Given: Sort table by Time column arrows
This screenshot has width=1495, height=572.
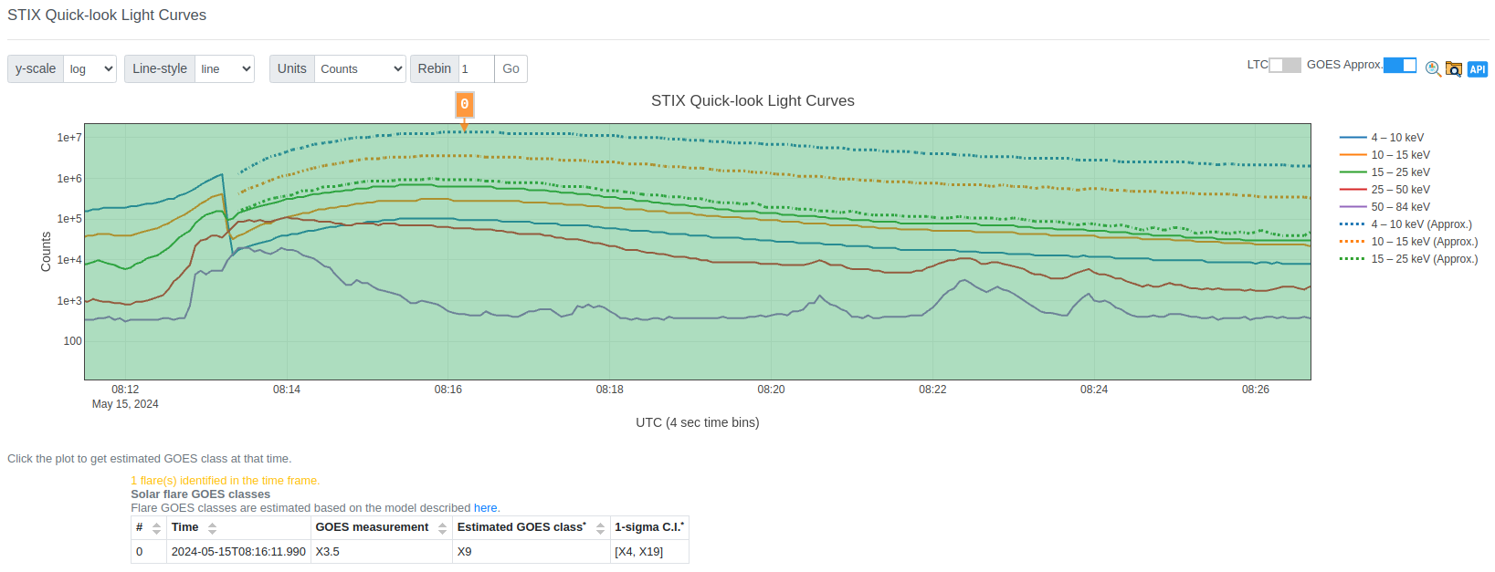Looking at the screenshot, I should click(212, 528).
